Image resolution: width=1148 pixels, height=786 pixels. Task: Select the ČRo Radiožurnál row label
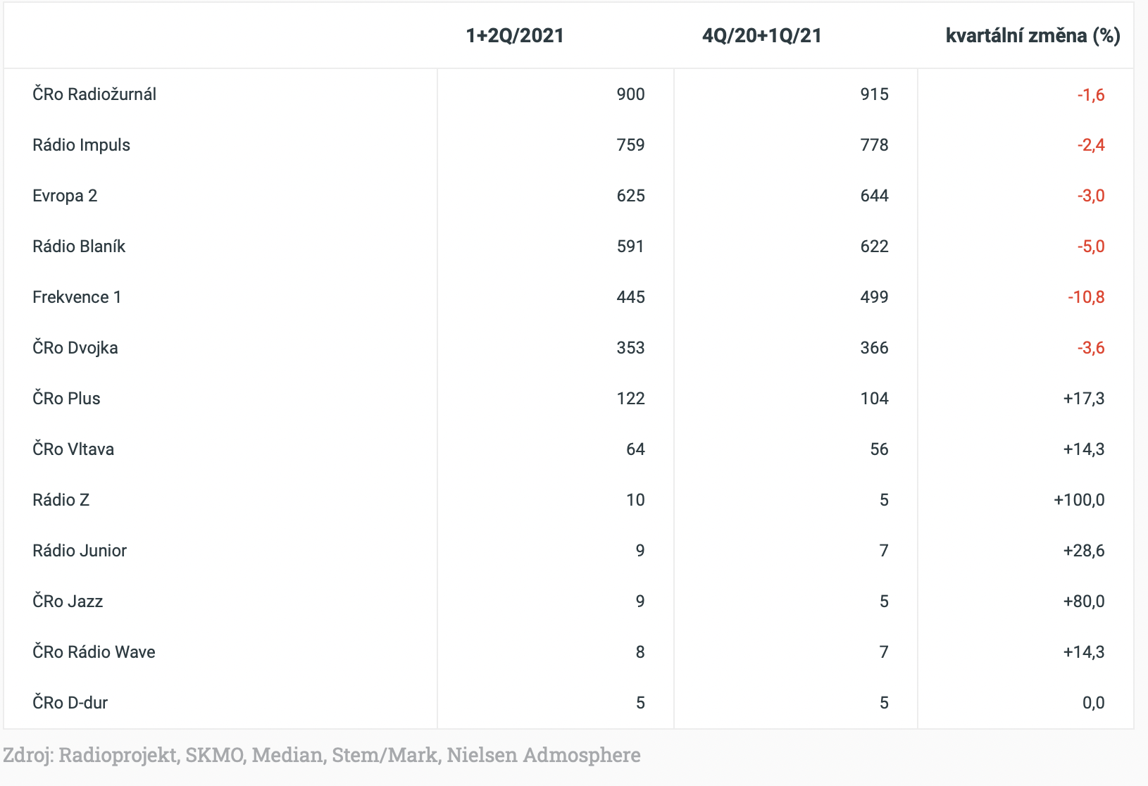click(x=94, y=94)
